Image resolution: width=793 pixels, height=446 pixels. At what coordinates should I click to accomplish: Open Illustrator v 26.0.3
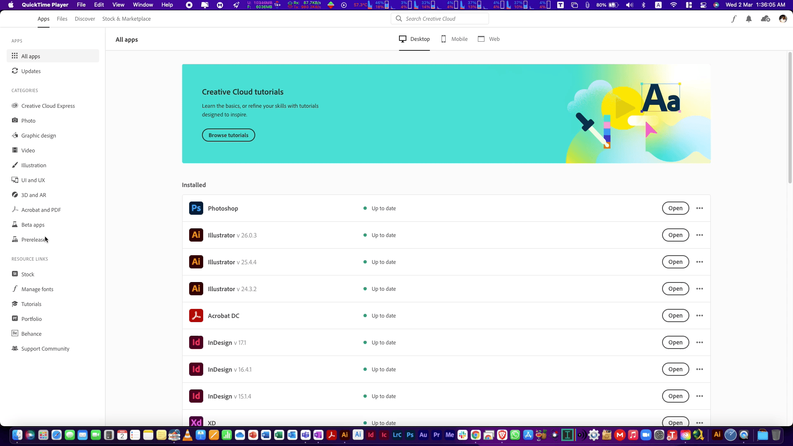[x=675, y=235]
